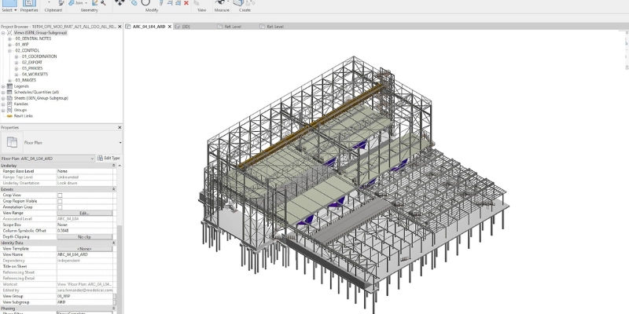The width and height of the screenshot is (629, 314).
Task: Expand the 00_GENERAL NOTES node
Action: click(9, 38)
